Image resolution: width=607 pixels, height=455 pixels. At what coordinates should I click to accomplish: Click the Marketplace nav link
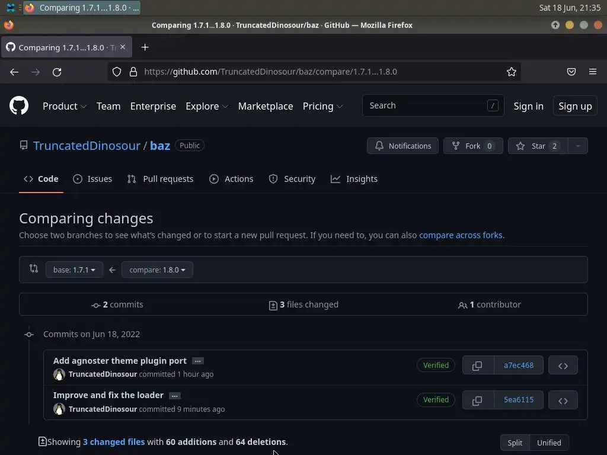(266, 106)
